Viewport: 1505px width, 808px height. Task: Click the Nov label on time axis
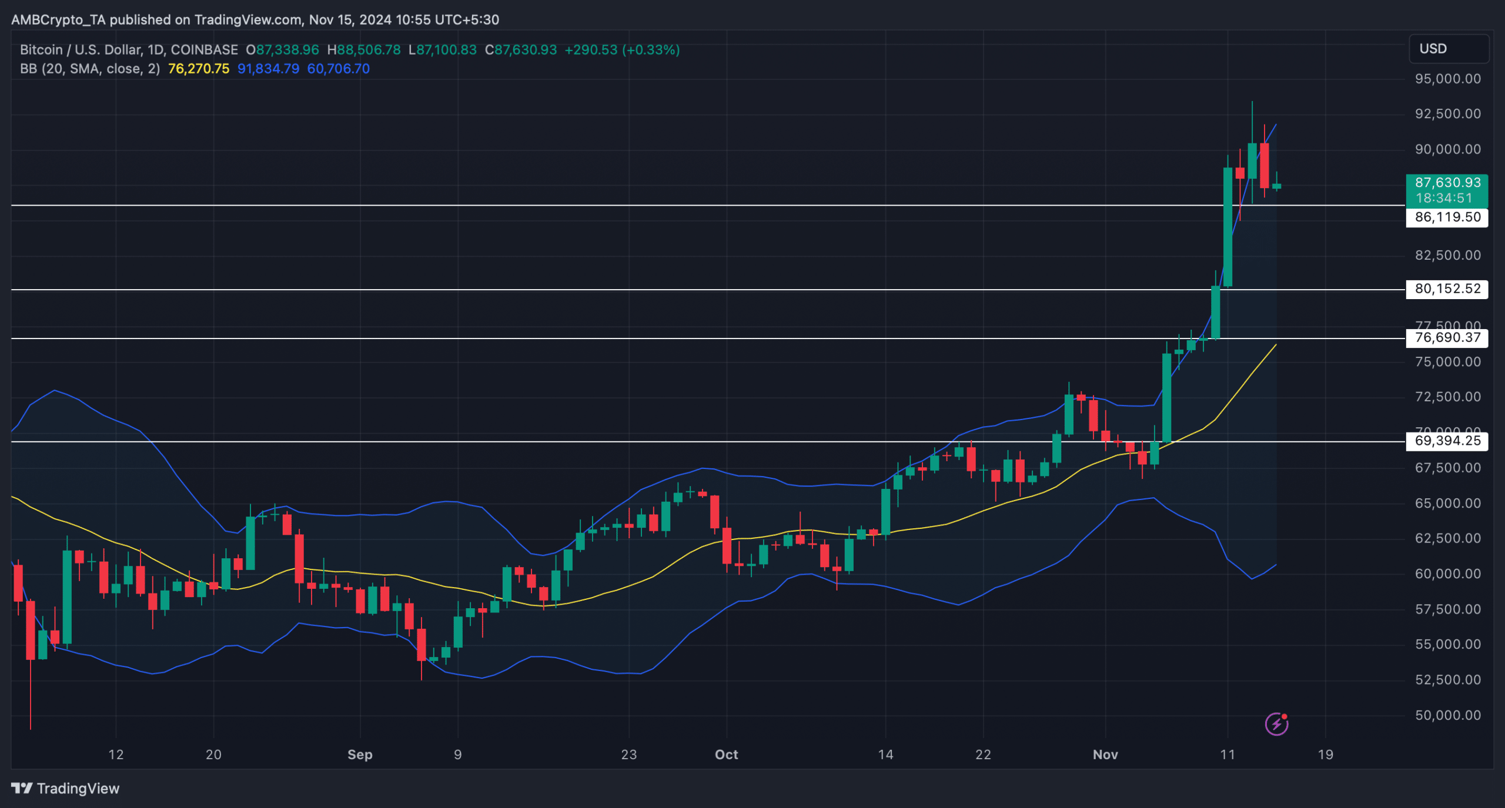tap(1105, 755)
